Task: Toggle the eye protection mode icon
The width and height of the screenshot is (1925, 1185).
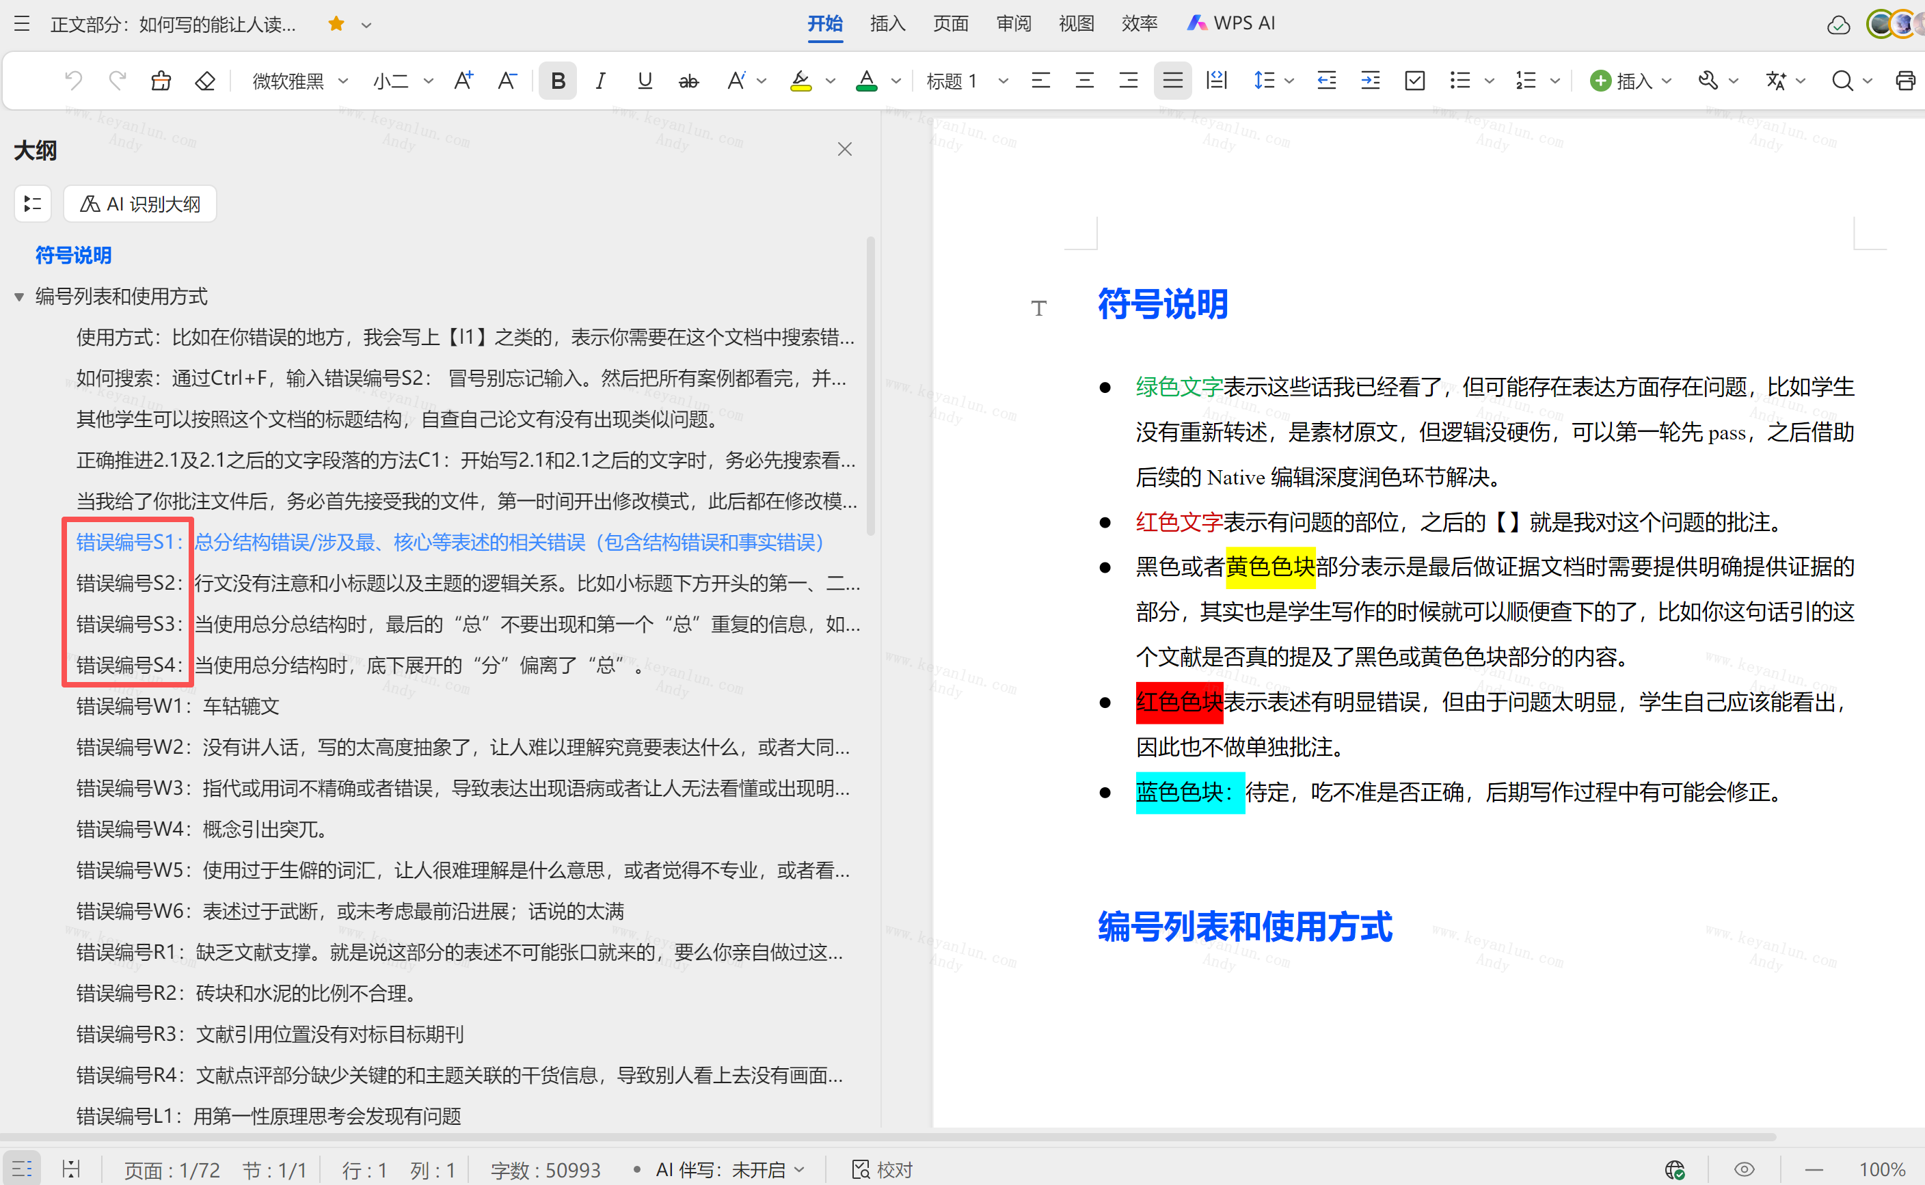Action: tap(1744, 1169)
